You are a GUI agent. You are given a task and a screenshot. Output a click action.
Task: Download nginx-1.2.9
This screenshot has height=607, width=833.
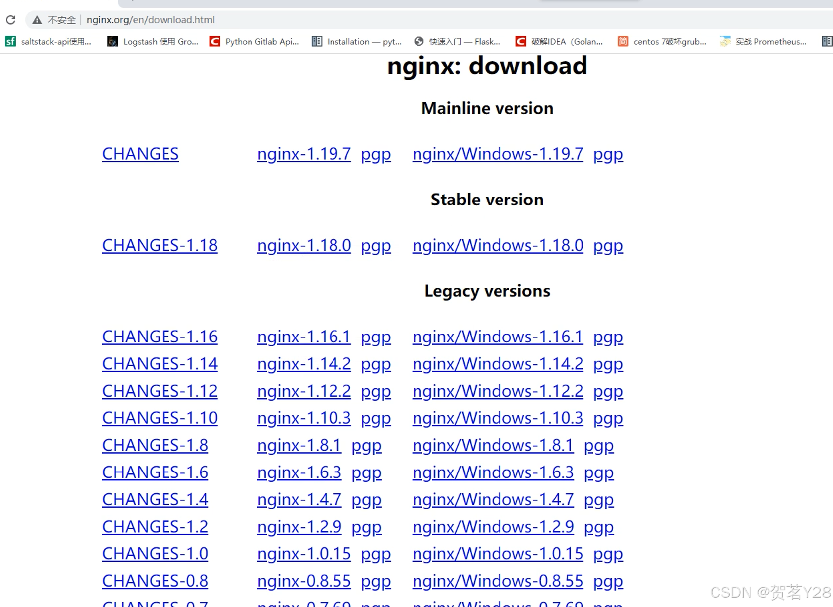pyautogui.click(x=299, y=527)
